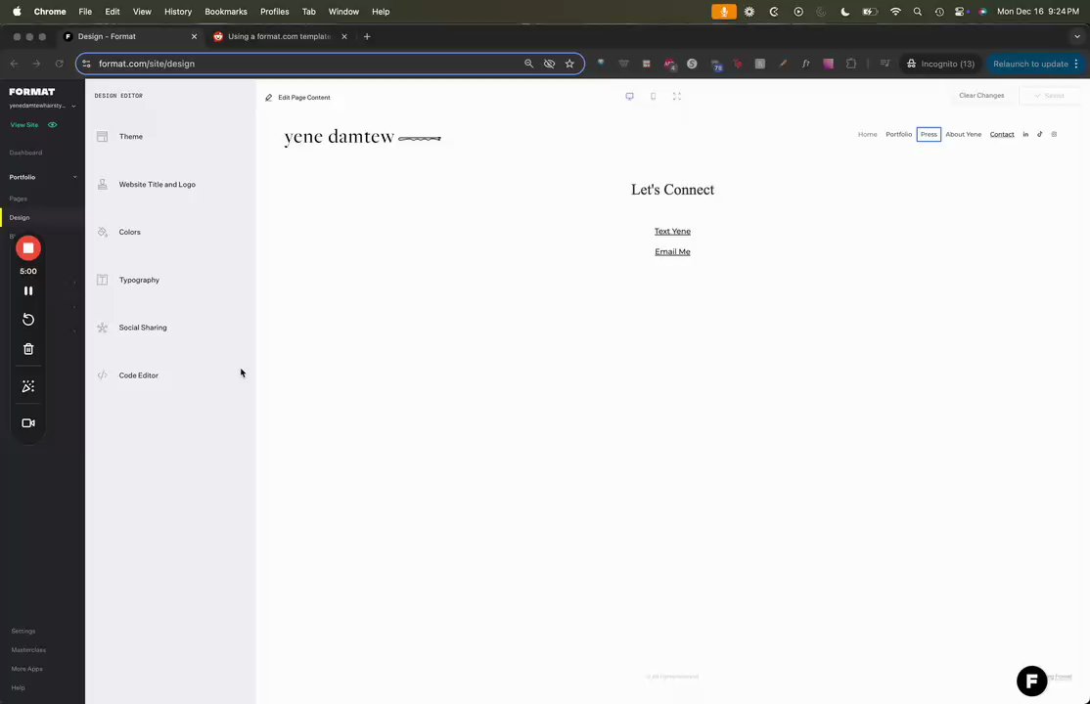Open the Chrome extensions puzzle icon
1090x704 pixels.
pyautogui.click(x=851, y=64)
